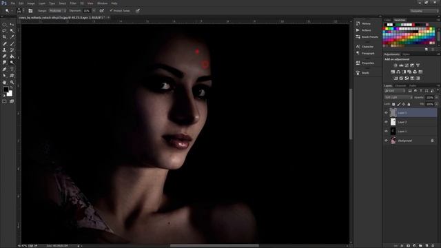Select the Zoom tool in toolbox
Screen dimensions: 441x248
[x=12, y=83]
